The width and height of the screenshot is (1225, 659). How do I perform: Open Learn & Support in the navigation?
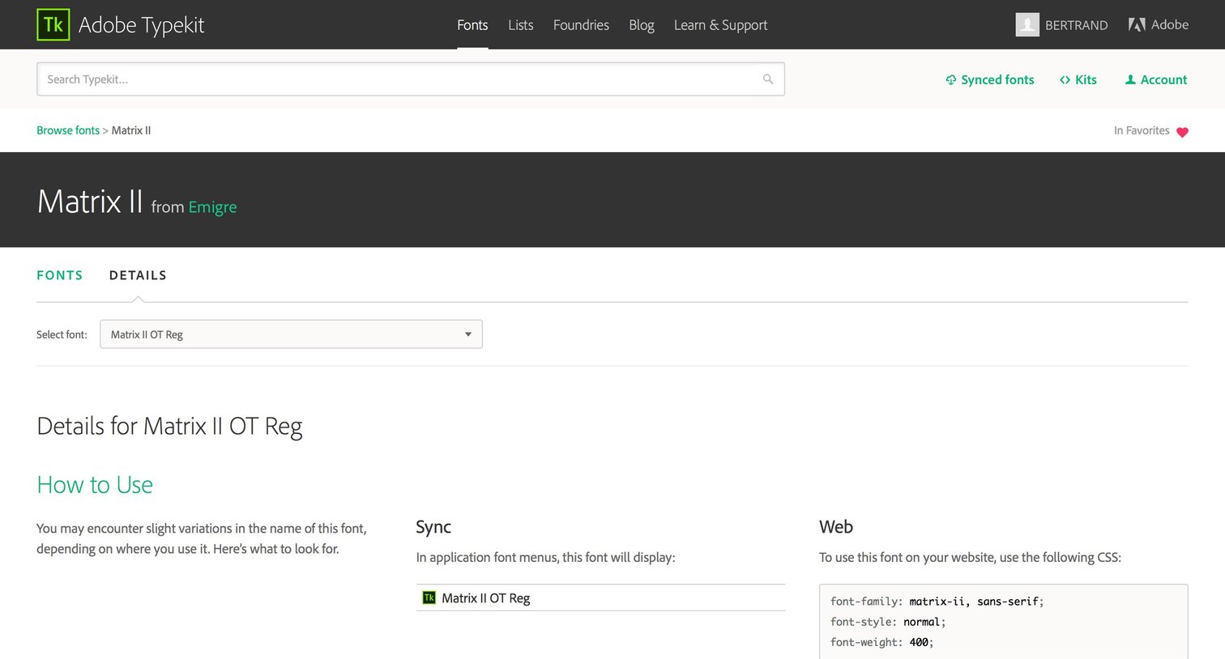click(720, 25)
